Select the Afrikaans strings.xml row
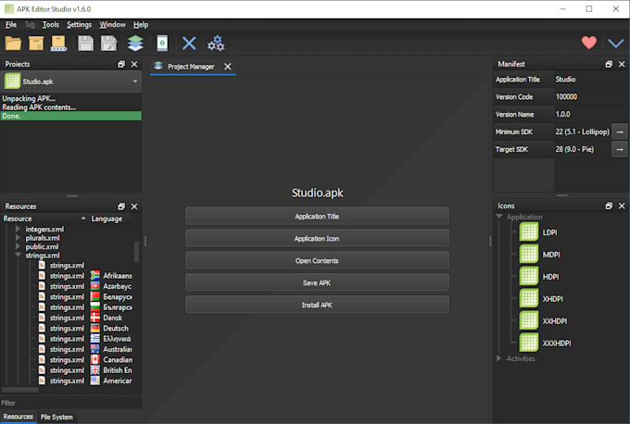This screenshot has width=630, height=424. pyautogui.click(x=85, y=276)
